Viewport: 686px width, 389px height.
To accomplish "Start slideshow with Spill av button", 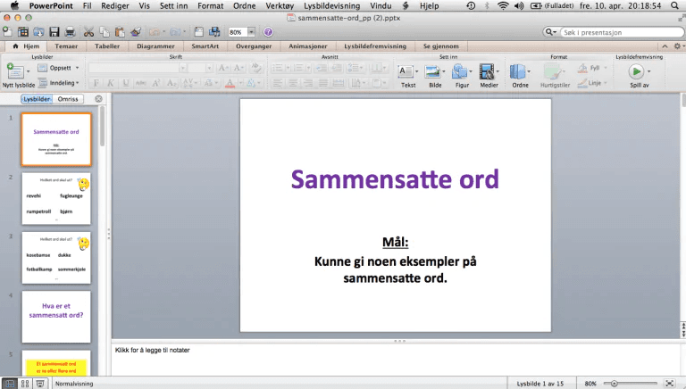I will (637, 73).
